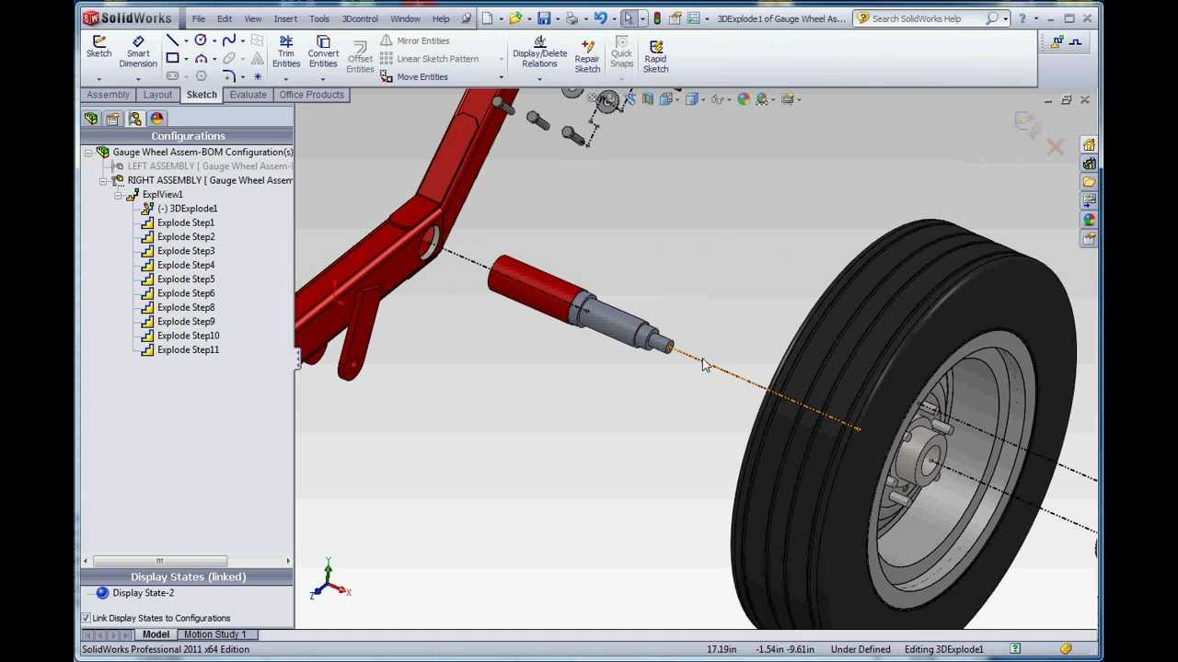Image resolution: width=1178 pixels, height=662 pixels.
Task: Toggle the Rapid Sketch tool
Action: (655, 55)
